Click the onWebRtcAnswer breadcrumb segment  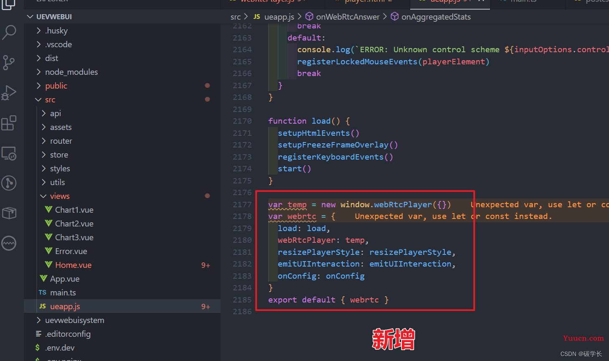(x=348, y=17)
